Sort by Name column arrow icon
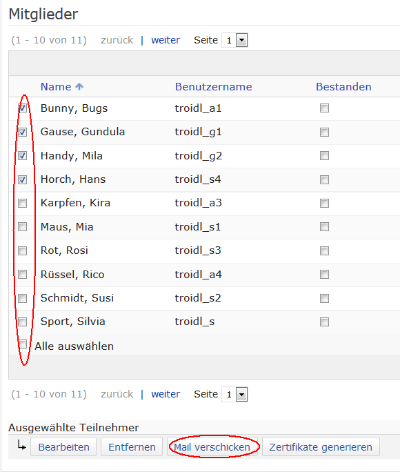 79,87
